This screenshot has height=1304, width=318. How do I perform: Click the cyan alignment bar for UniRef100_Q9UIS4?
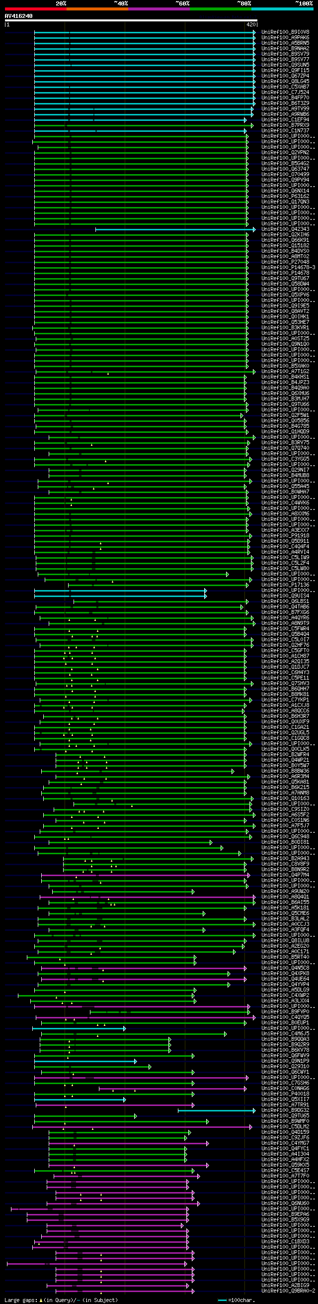coord(120,596)
